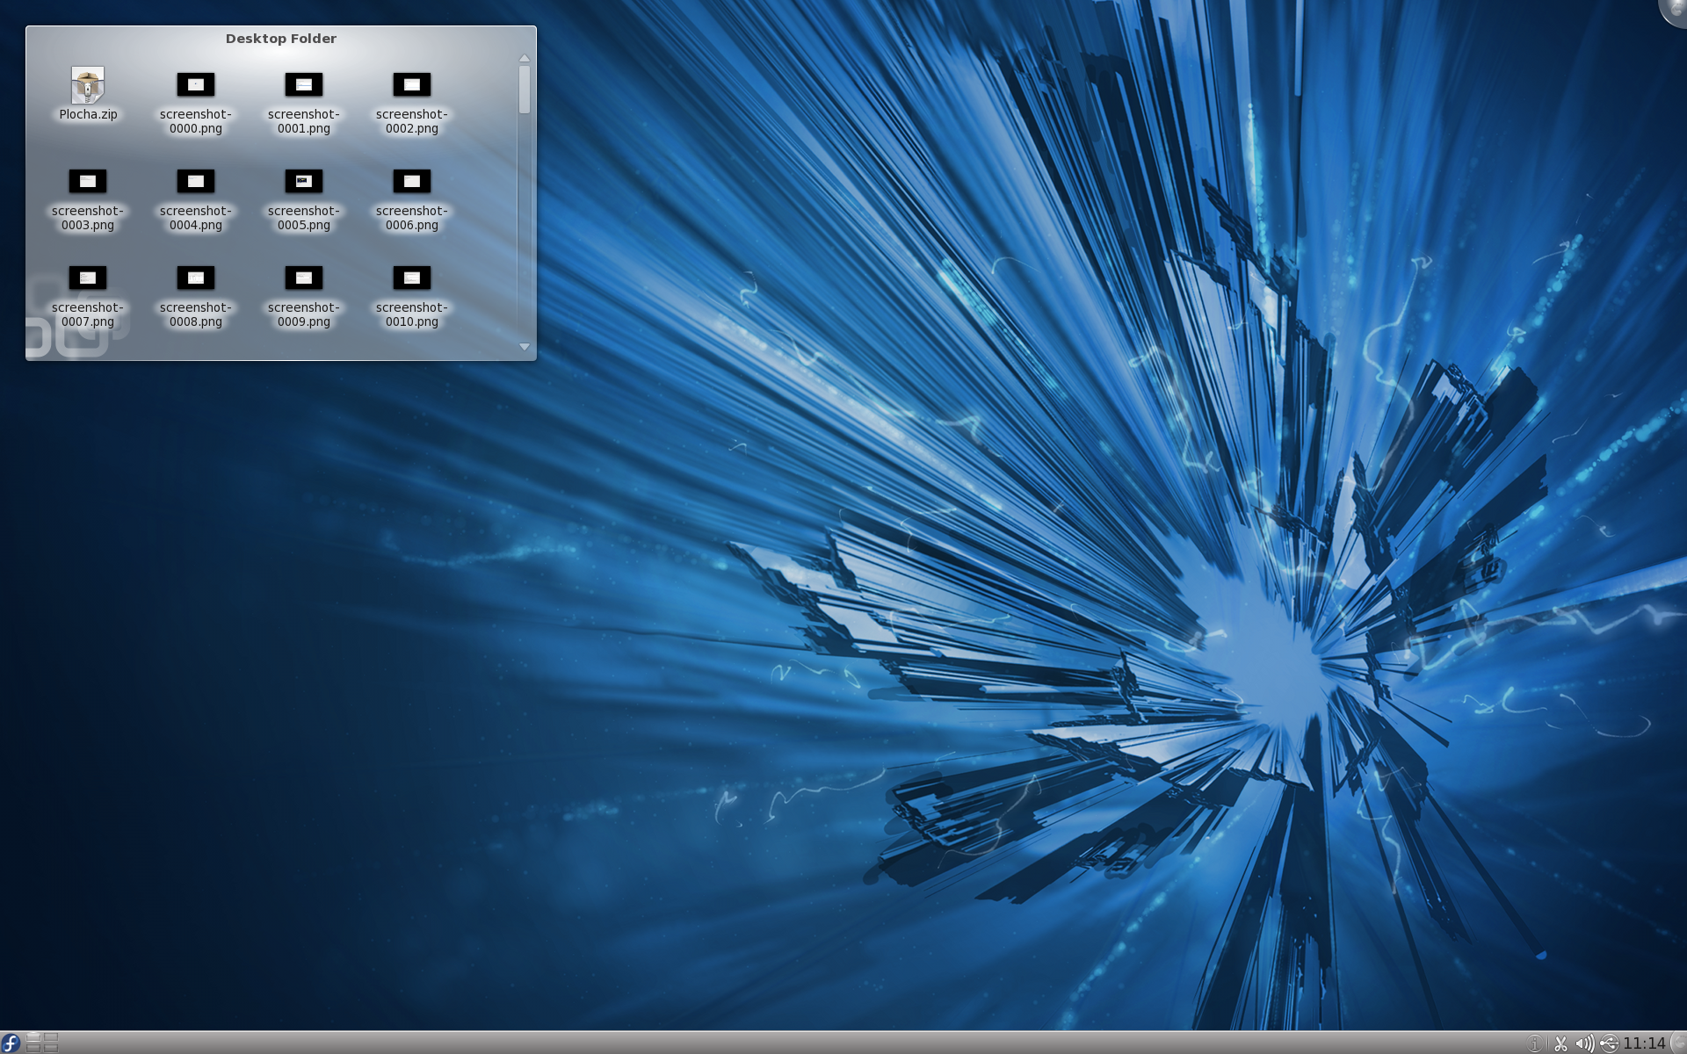Switch to the fourth virtual desktop in the pager

pos(51,1048)
